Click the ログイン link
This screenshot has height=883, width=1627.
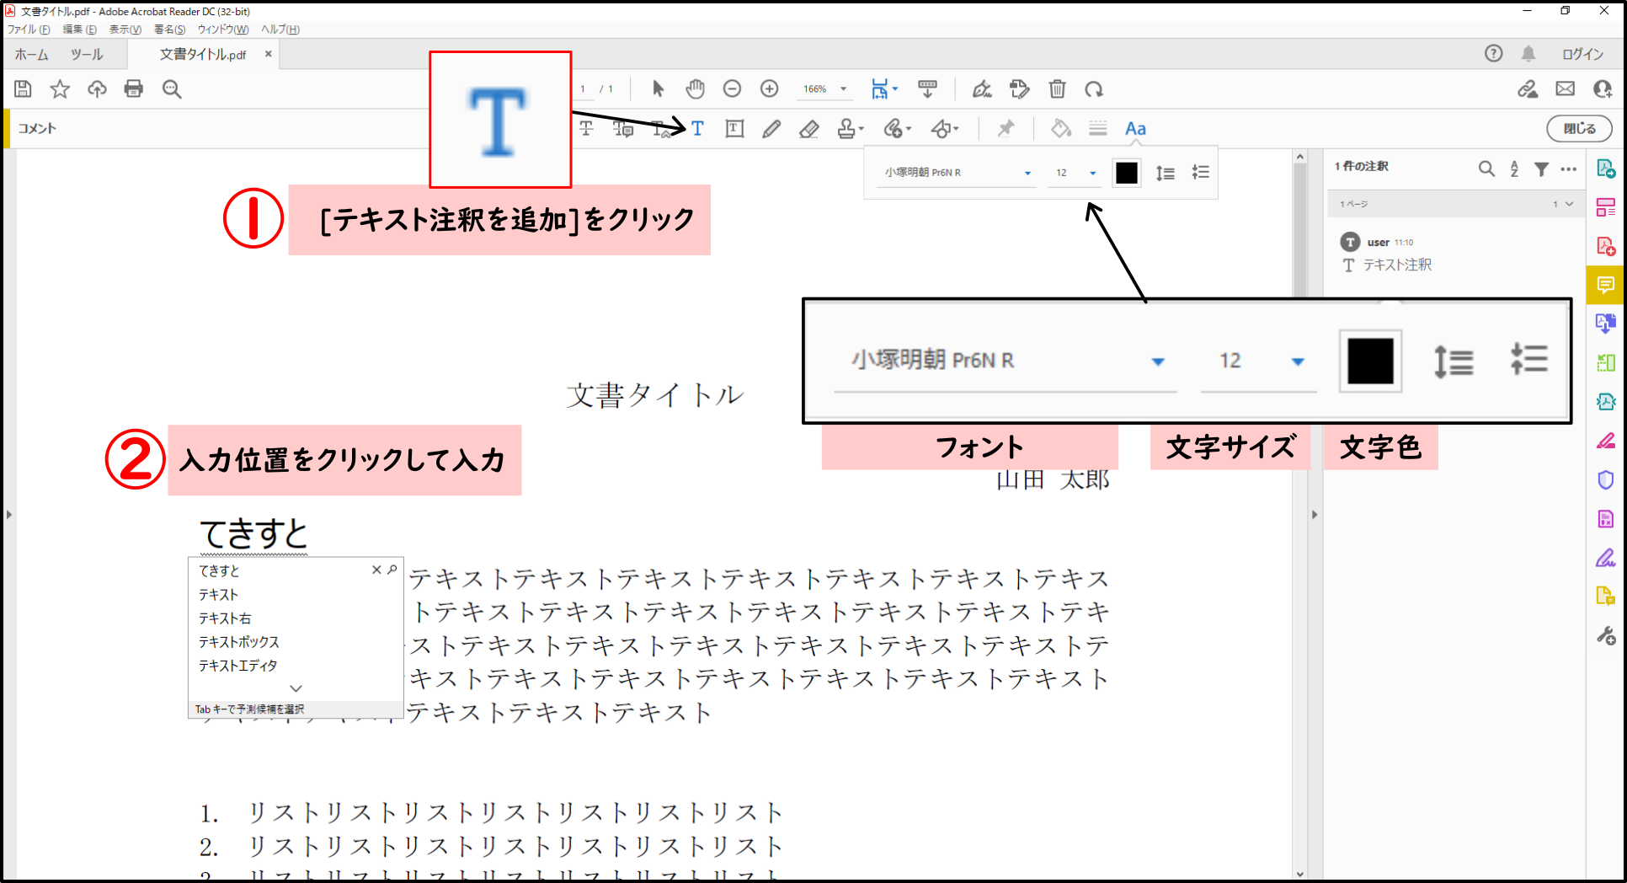click(x=1582, y=55)
